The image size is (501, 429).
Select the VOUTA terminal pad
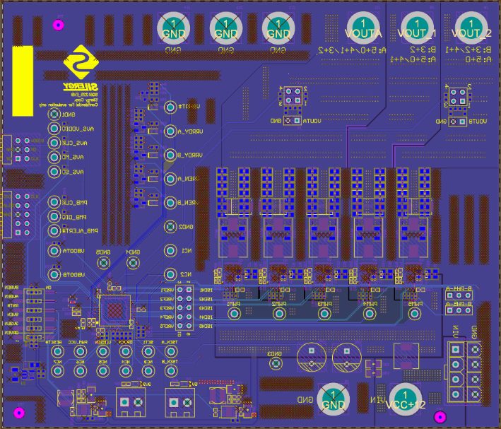tap(363, 29)
